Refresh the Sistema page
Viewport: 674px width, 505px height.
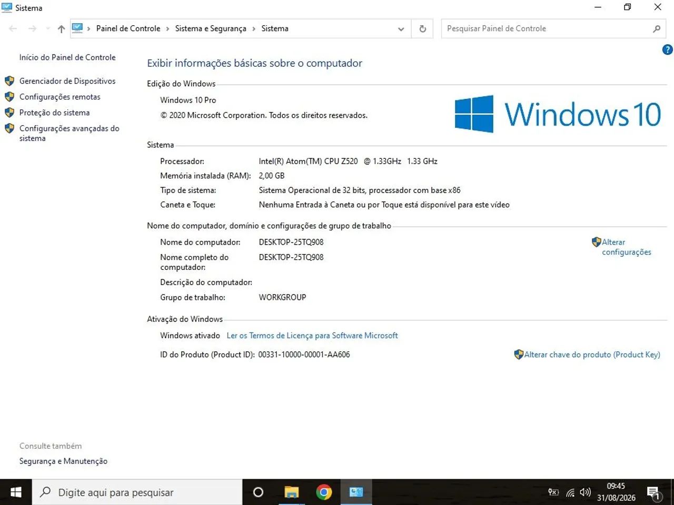[422, 29]
